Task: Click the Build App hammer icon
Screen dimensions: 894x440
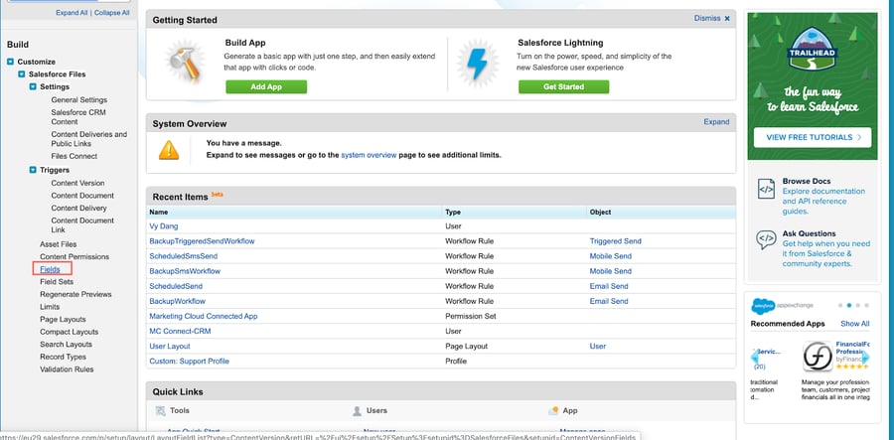Action: point(184,63)
